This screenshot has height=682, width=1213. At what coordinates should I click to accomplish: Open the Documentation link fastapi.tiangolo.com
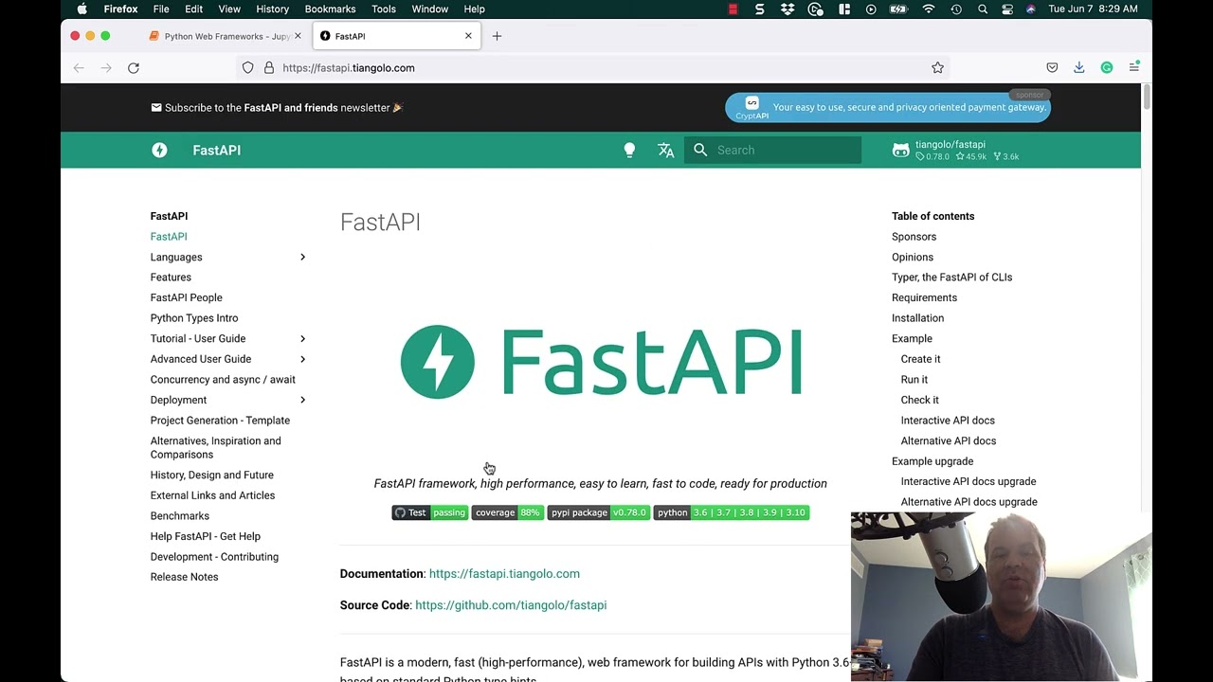(x=504, y=574)
